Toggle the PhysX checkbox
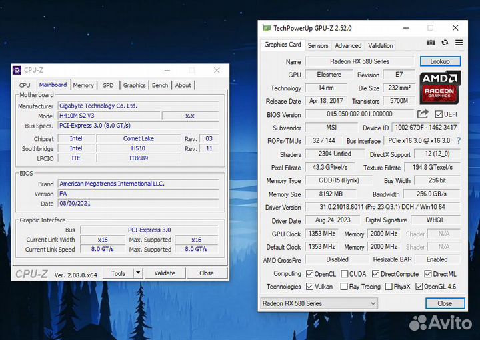This screenshot has width=480, height=340. [x=389, y=287]
